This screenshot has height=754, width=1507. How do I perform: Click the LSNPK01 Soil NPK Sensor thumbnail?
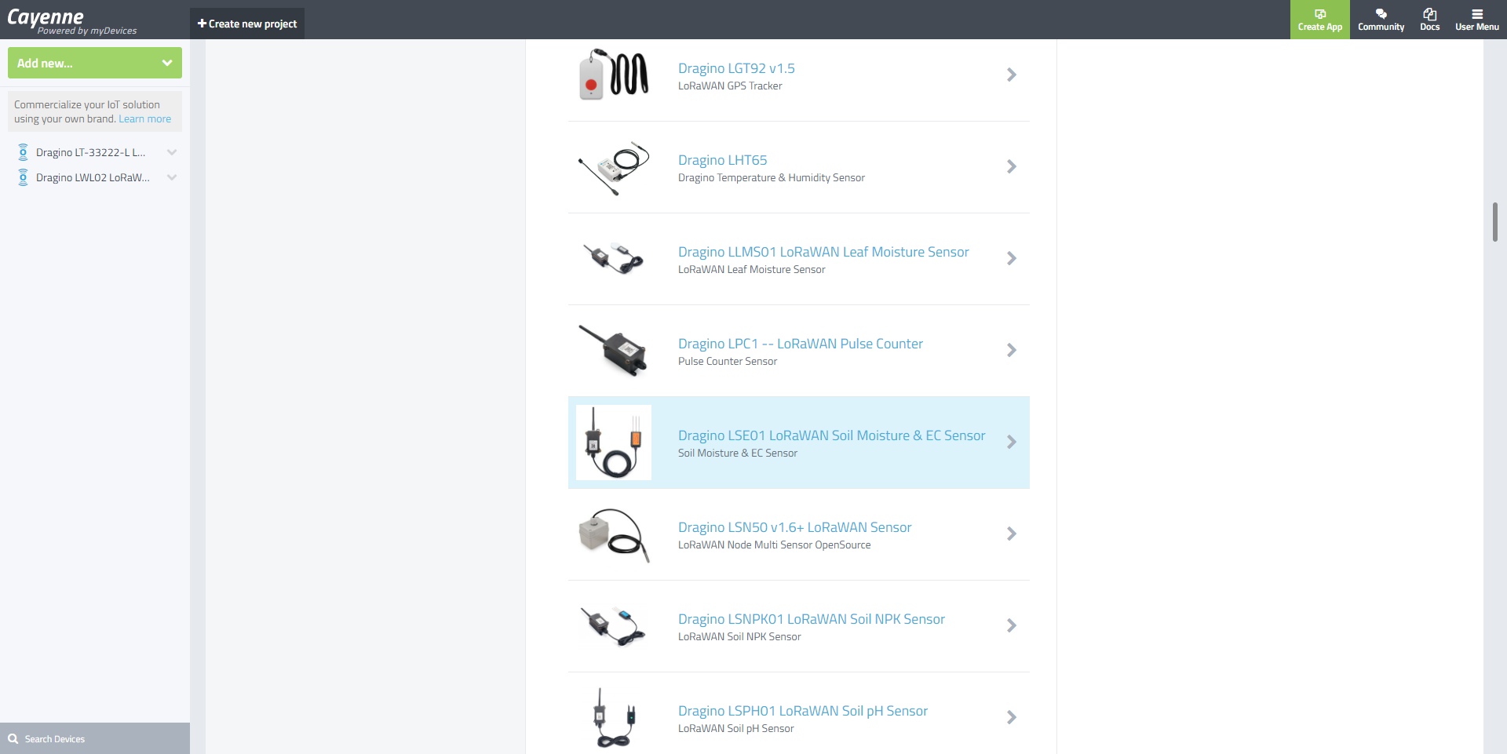tap(614, 626)
